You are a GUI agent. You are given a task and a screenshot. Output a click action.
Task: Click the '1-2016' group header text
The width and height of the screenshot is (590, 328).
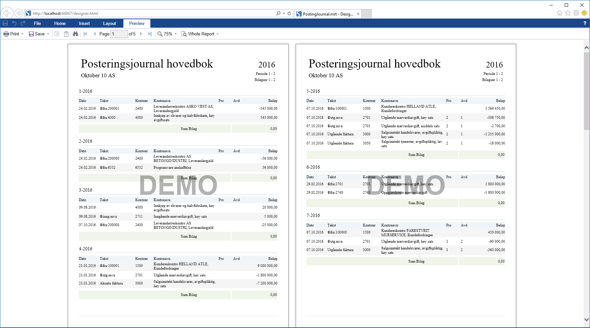[x=86, y=91]
